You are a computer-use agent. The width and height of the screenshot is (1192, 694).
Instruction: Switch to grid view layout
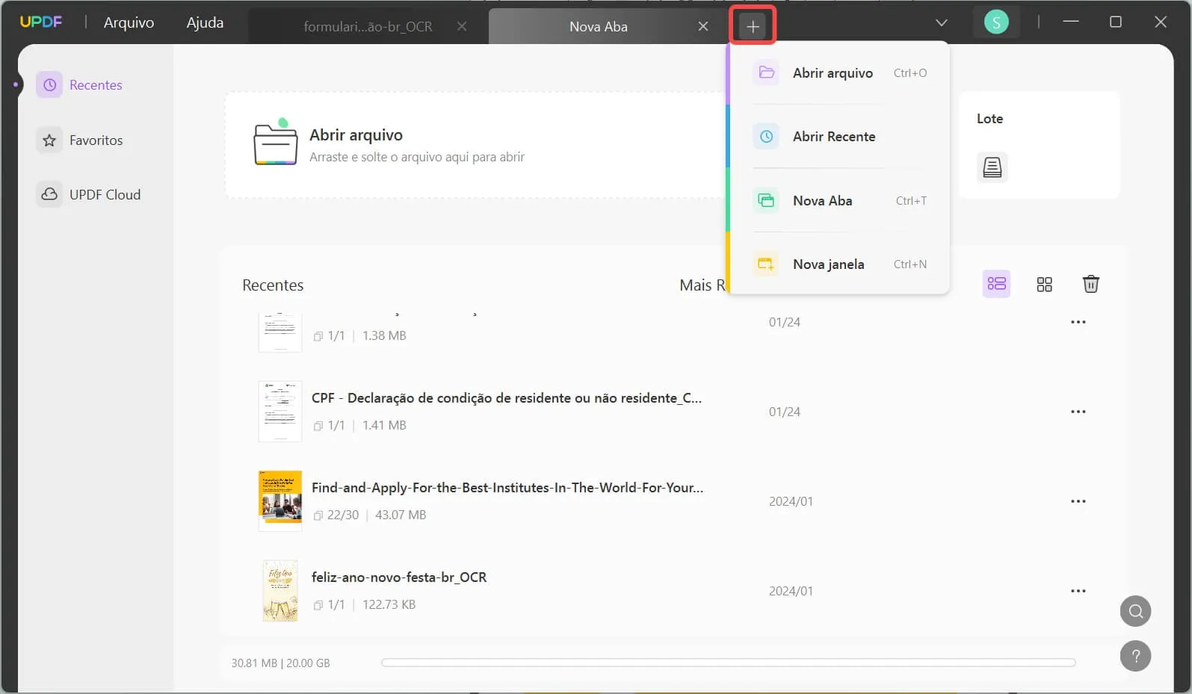[x=1044, y=284]
